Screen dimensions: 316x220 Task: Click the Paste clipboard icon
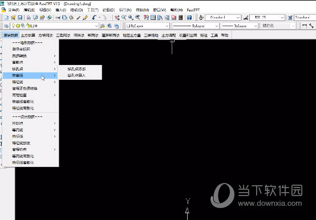point(71,18)
